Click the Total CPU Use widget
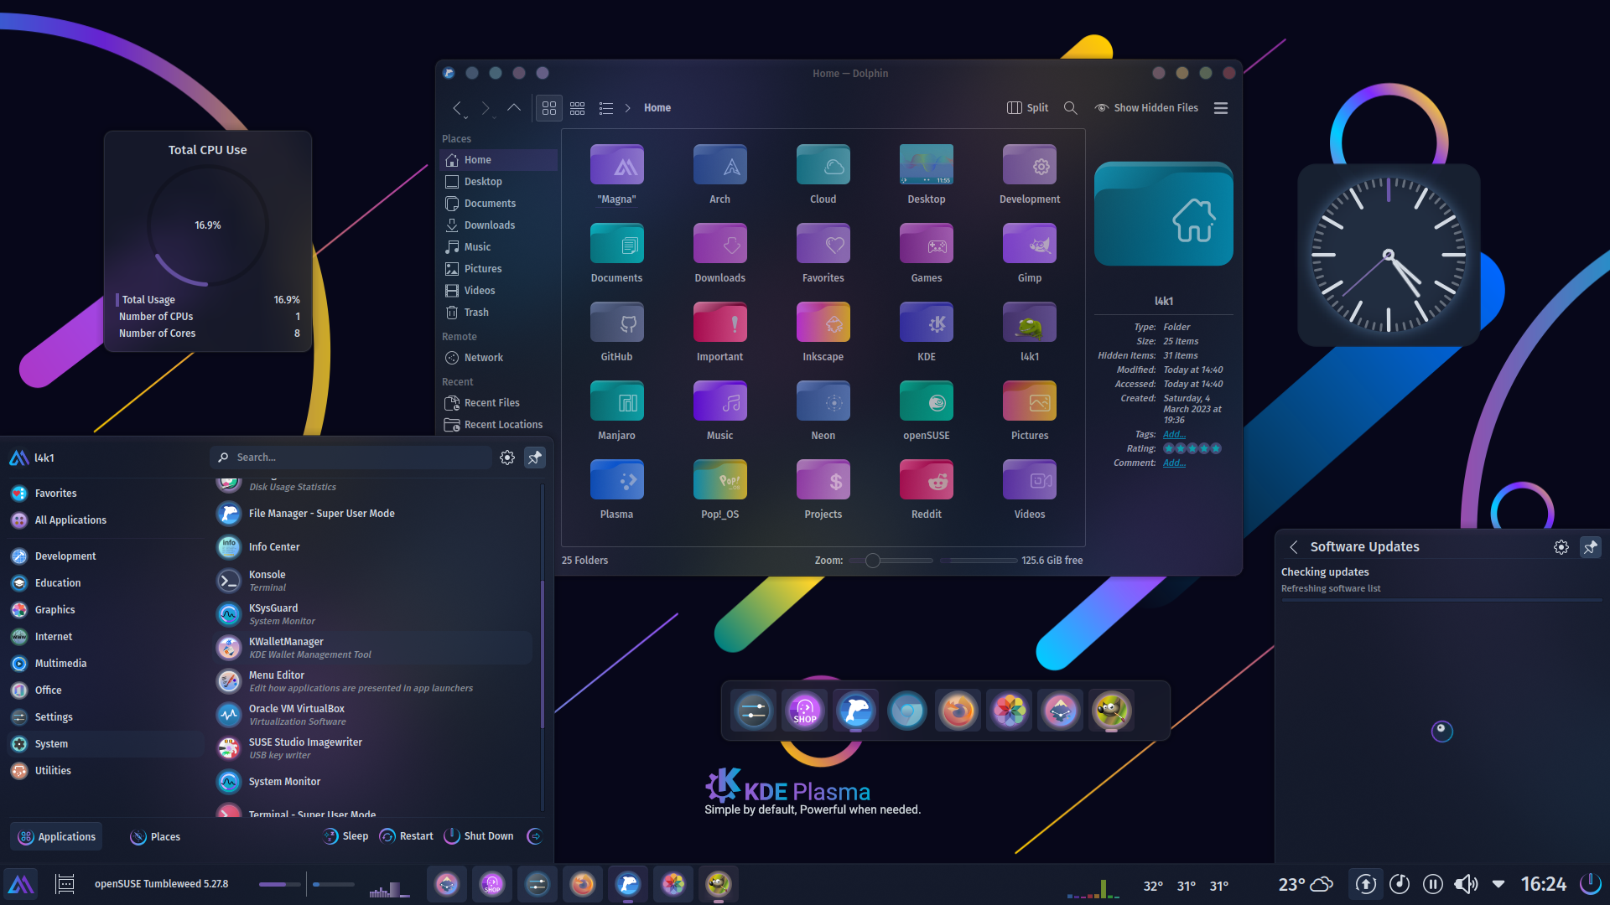Viewport: 1610px width, 905px height. click(x=208, y=241)
